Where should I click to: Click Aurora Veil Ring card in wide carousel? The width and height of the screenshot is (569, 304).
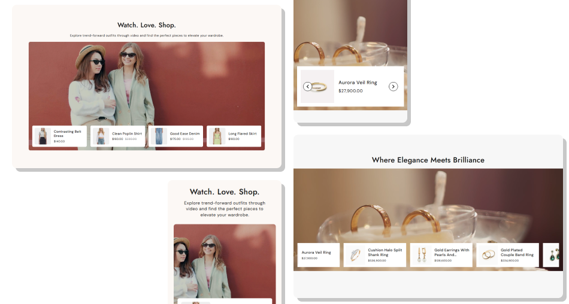(318, 255)
